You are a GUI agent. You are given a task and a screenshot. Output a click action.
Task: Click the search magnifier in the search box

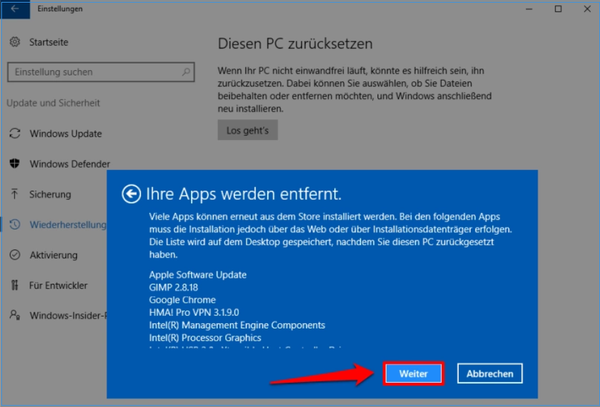tap(186, 72)
